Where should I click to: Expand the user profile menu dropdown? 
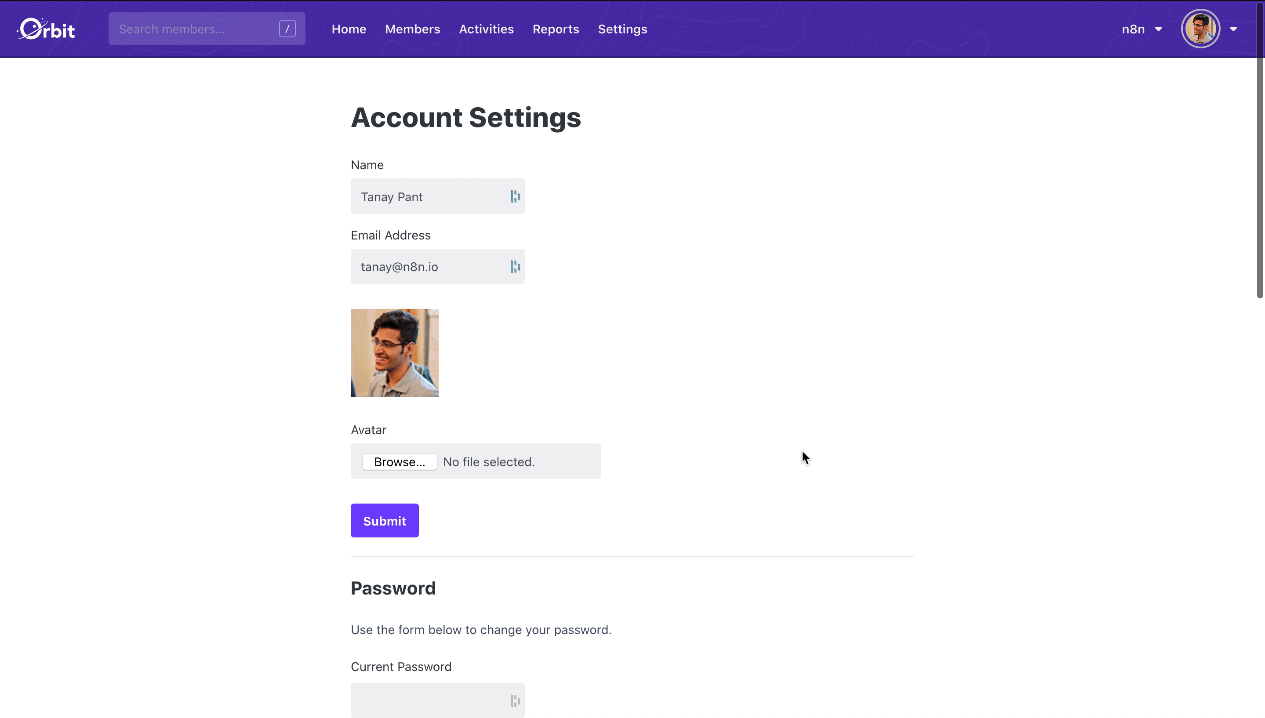click(x=1235, y=29)
